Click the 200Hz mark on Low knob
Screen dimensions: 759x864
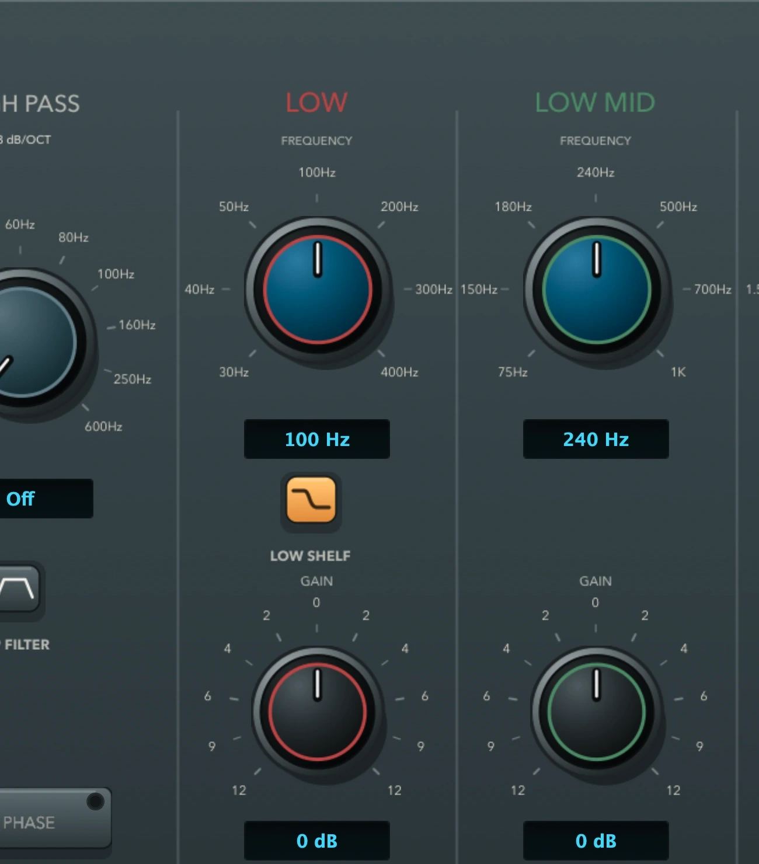point(399,207)
